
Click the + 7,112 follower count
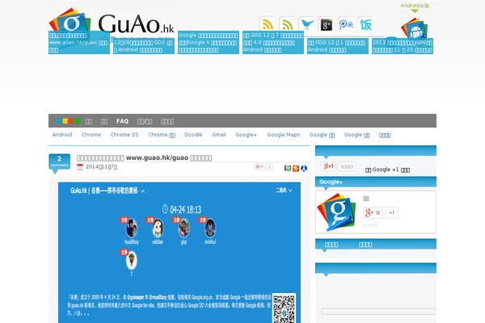tap(370, 226)
